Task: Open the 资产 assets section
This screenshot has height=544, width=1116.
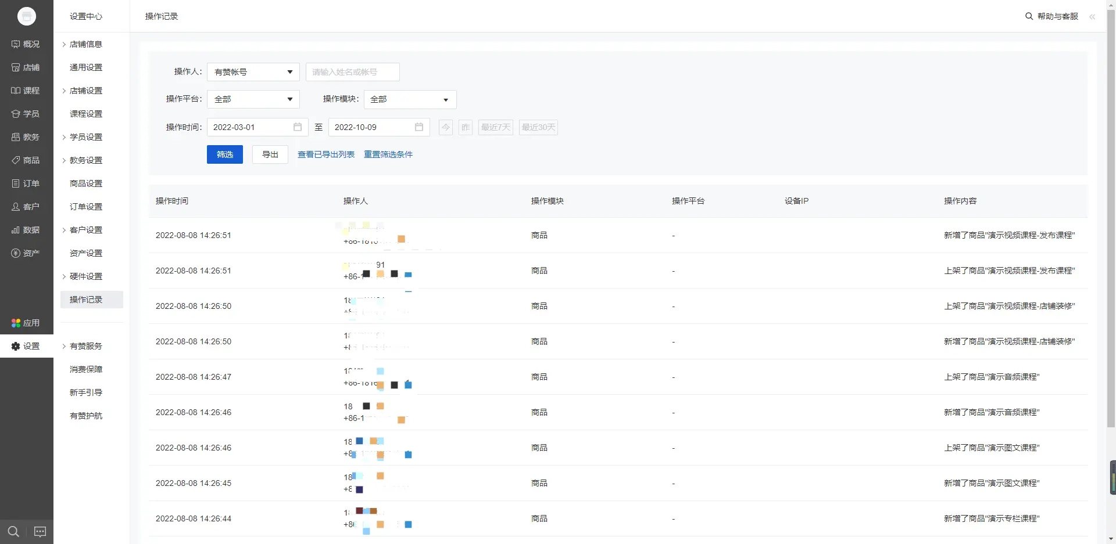Action: pyautogui.click(x=26, y=253)
